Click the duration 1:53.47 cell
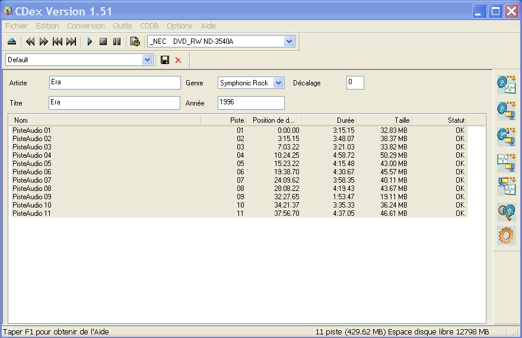 point(343,197)
